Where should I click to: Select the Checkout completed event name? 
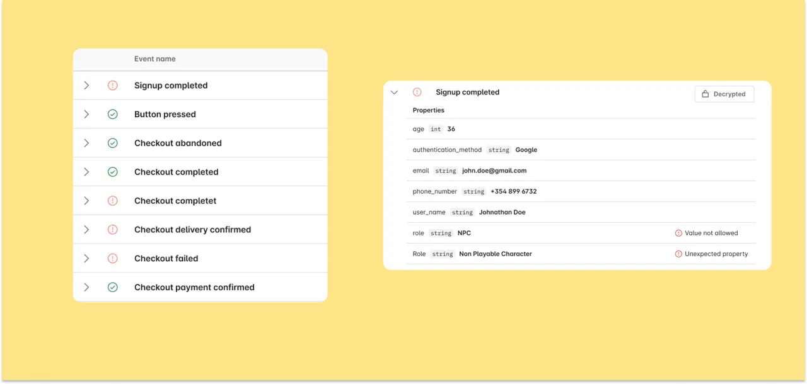[177, 172]
